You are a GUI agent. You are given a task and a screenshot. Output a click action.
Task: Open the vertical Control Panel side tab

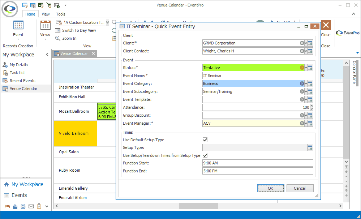coord(354,73)
